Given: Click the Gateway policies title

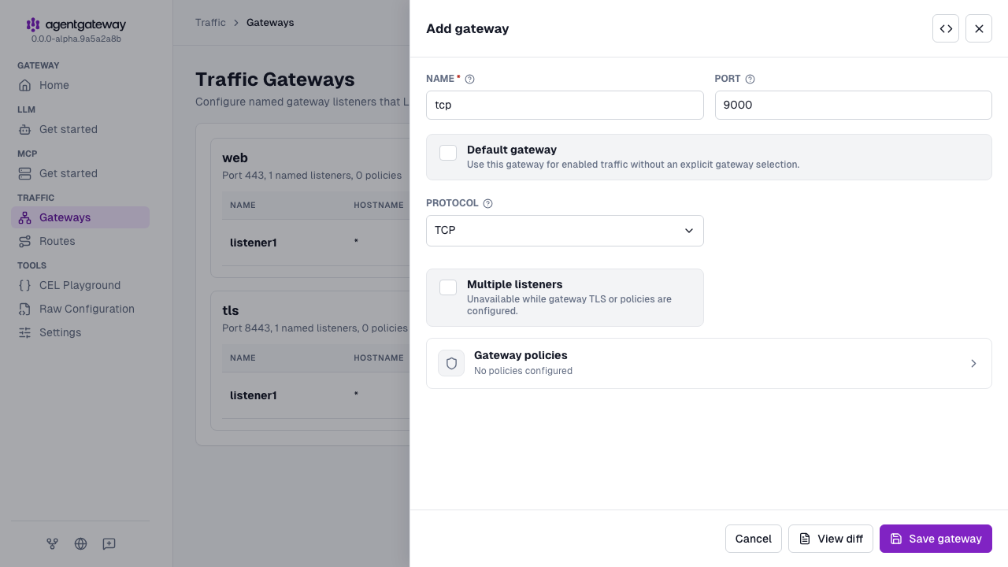Looking at the screenshot, I should [521, 355].
